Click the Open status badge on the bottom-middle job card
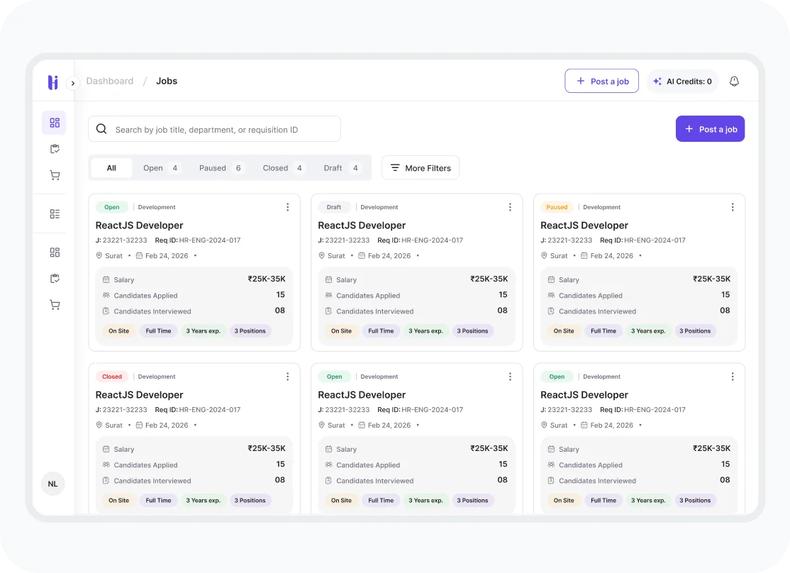This screenshot has width=790, height=573. click(335, 377)
